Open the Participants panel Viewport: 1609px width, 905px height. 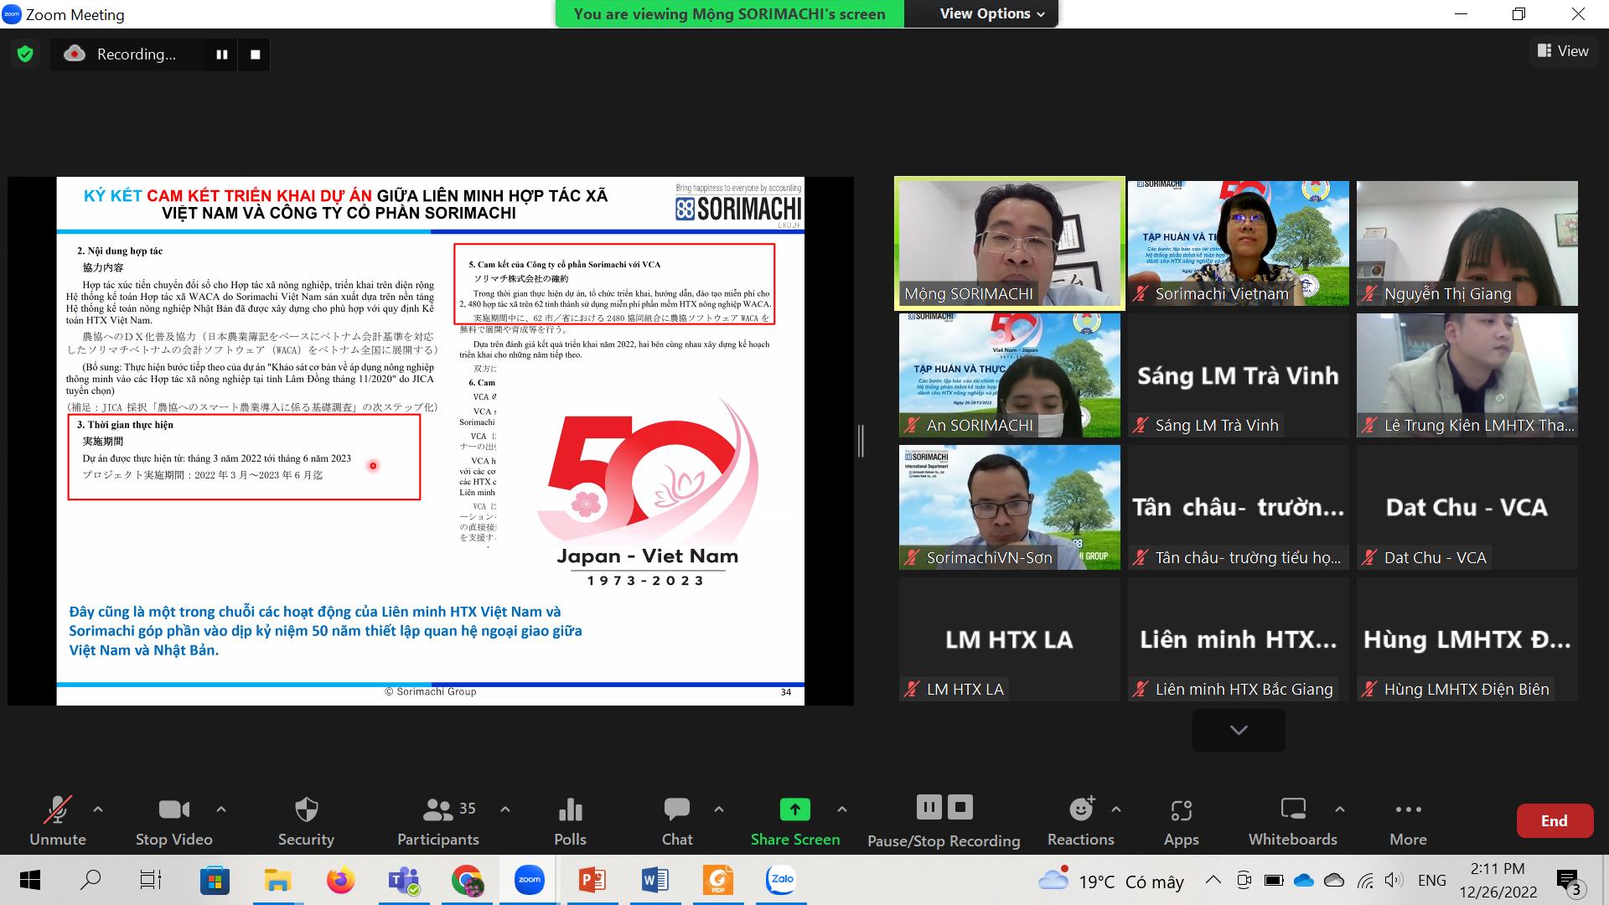(437, 823)
